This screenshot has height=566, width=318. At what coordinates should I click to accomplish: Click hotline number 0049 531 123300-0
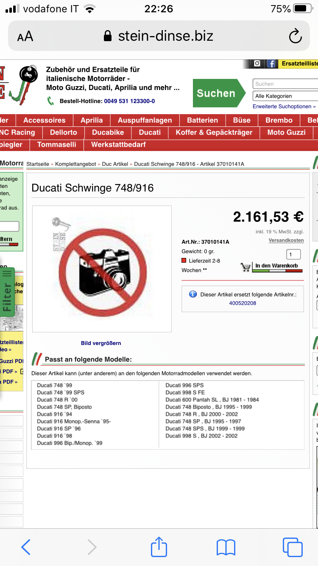click(129, 101)
